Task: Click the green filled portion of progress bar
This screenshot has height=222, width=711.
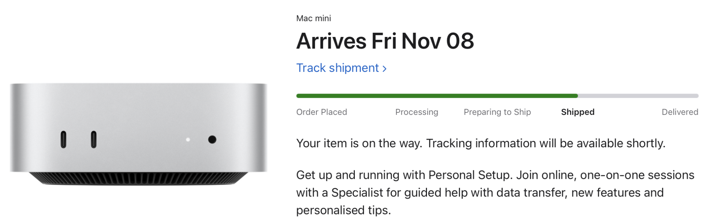Action: tap(437, 96)
